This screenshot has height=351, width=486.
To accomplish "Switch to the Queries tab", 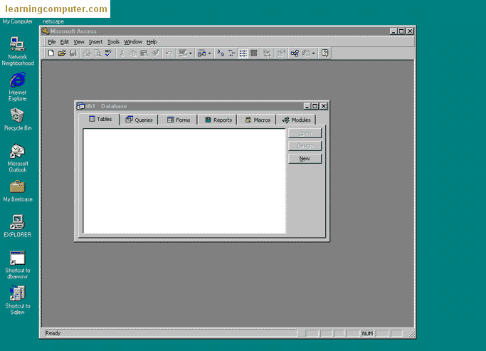I will click(139, 120).
